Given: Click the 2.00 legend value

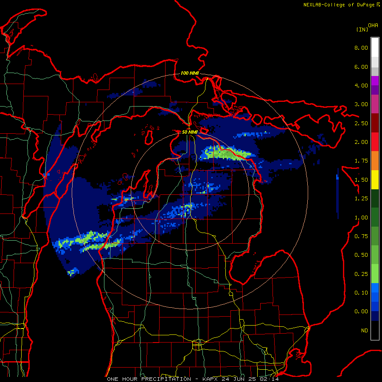Looking at the screenshot, I should click(361, 142).
